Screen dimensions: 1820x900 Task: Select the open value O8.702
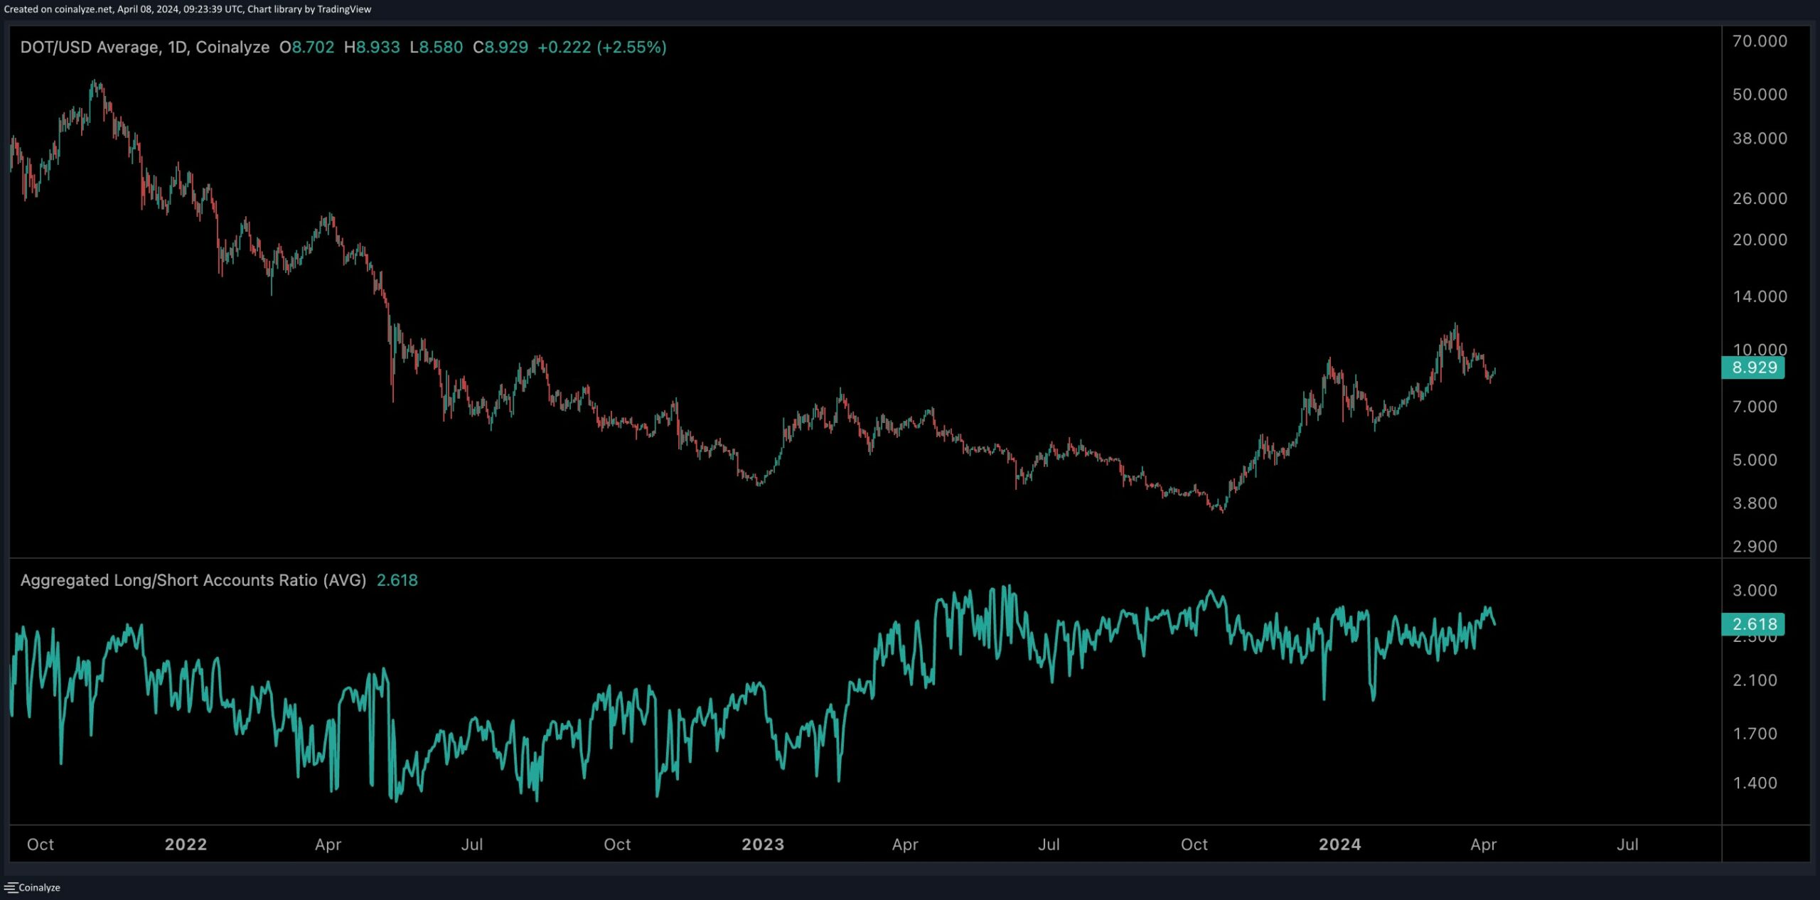[306, 48]
